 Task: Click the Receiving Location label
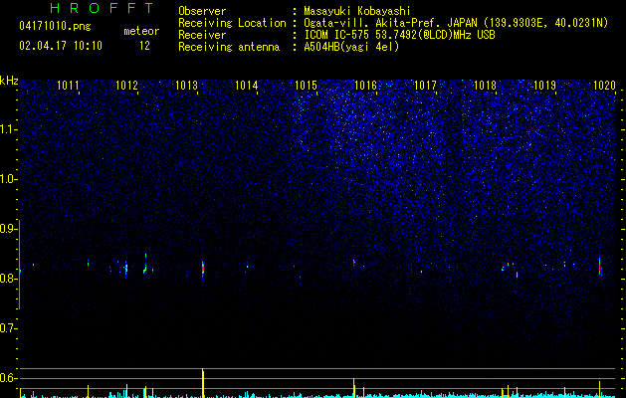[x=232, y=23]
